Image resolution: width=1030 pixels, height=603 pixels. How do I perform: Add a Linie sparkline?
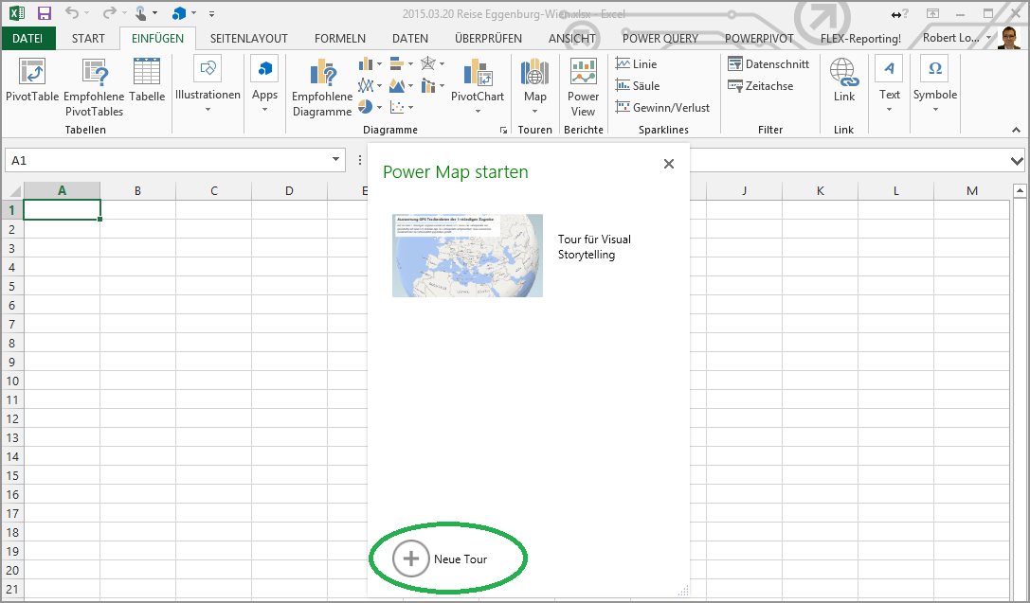pos(636,64)
